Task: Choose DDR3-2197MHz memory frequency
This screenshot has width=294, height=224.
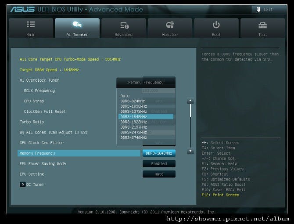Action: pos(134,127)
